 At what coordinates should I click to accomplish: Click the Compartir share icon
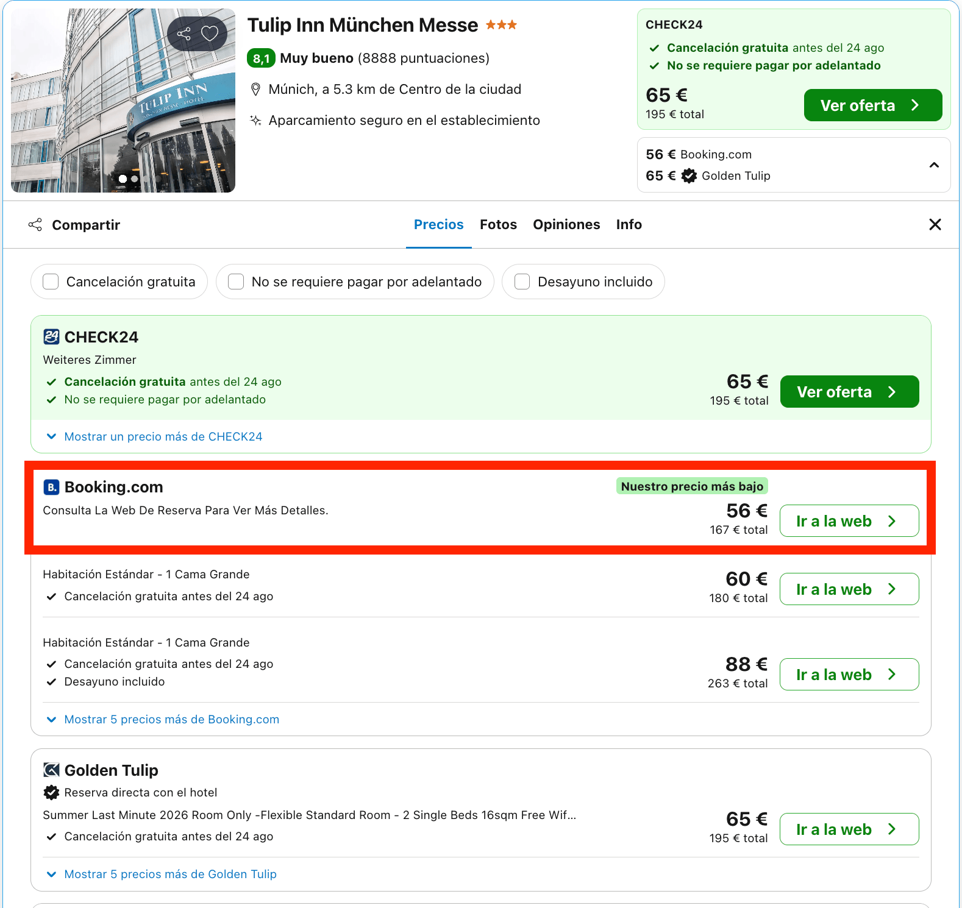(x=35, y=225)
